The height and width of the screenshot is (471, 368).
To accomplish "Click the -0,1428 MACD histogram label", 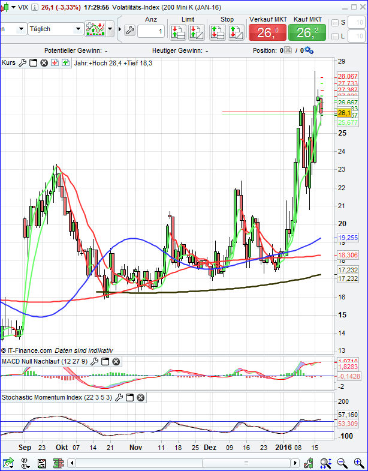I will click(348, 376).
